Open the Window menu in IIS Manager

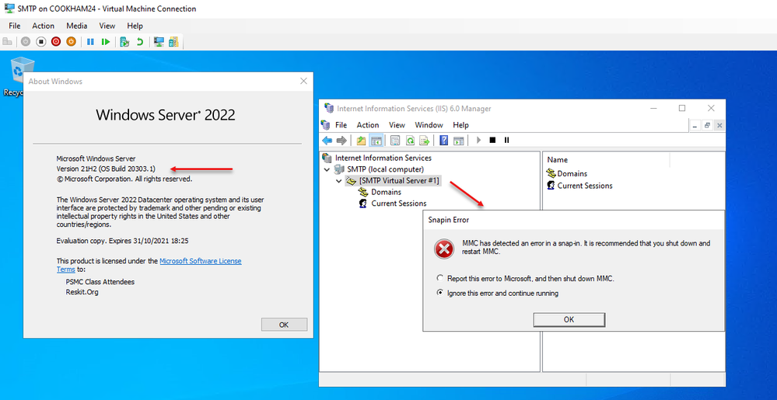(429, 125)
